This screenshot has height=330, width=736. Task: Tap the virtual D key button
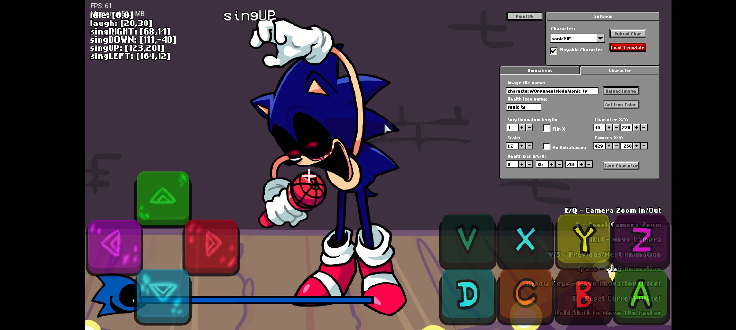(467, 295)
